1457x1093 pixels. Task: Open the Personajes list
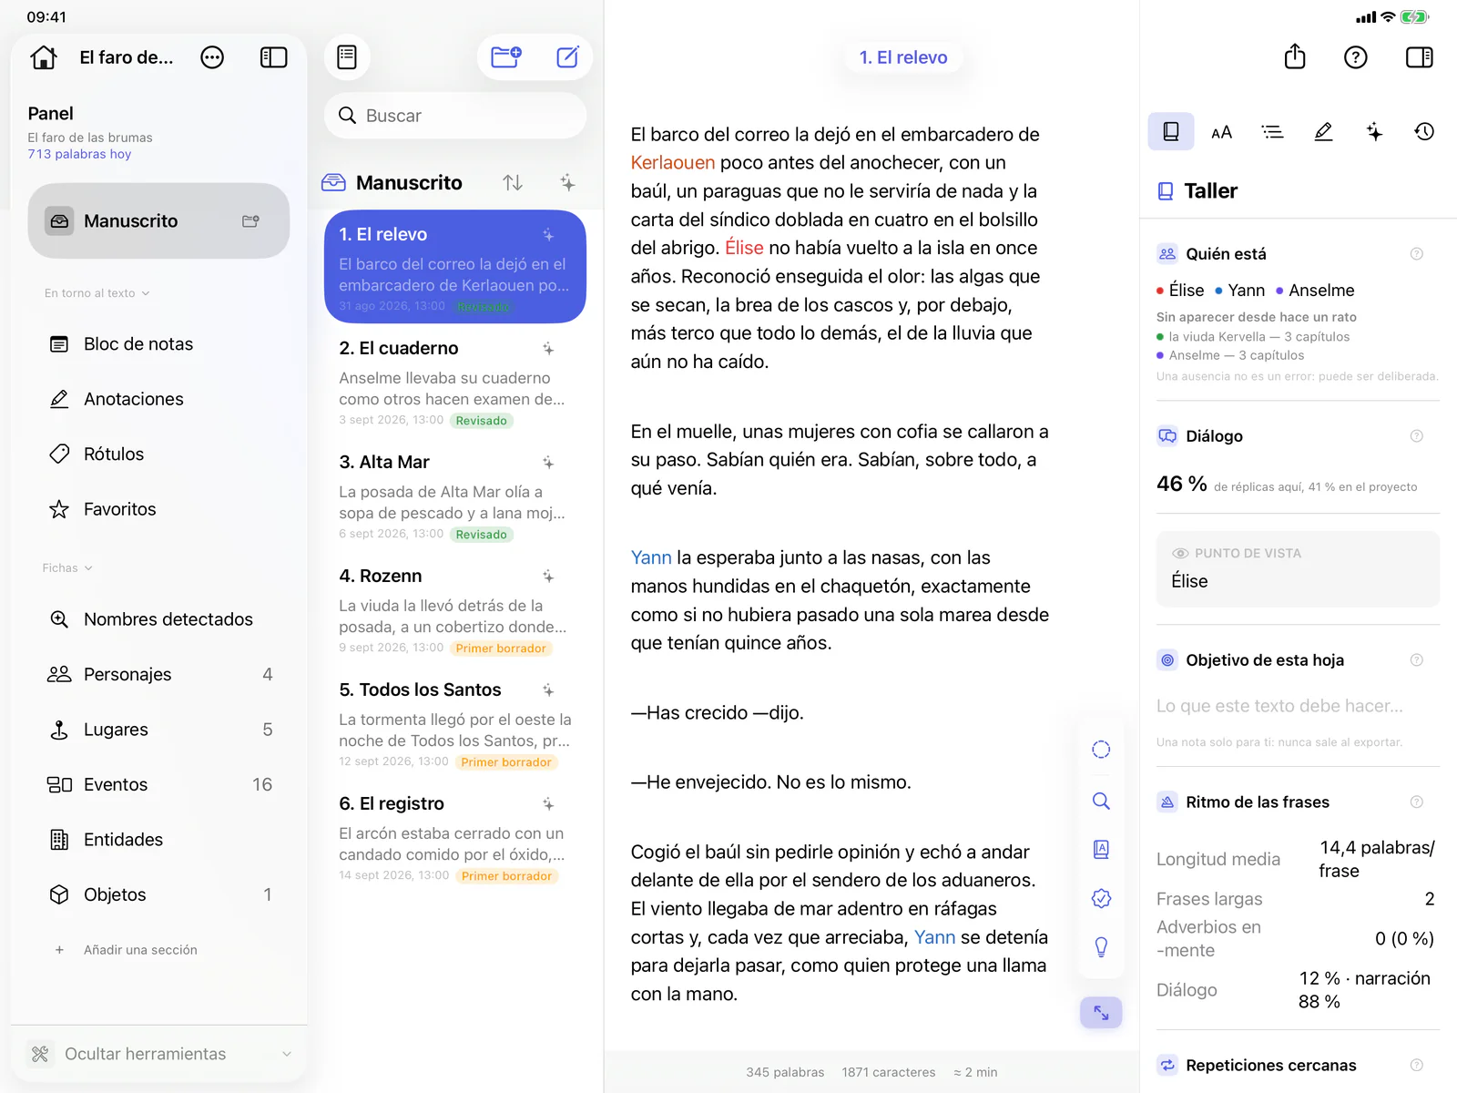[159, 674]
